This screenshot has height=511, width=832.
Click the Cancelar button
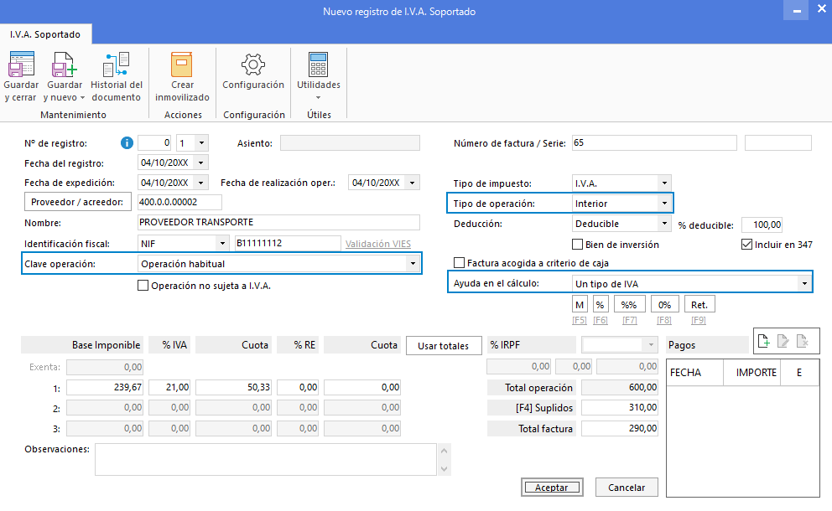[627, 488]
